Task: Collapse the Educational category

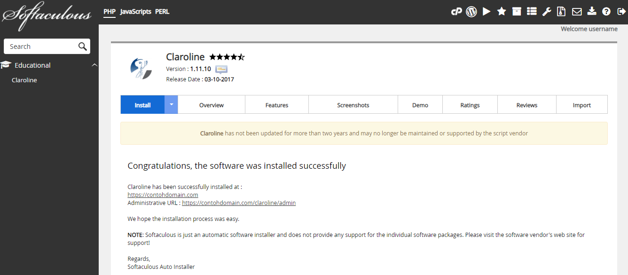Action: pyautogui.click(x=94, y=65)
